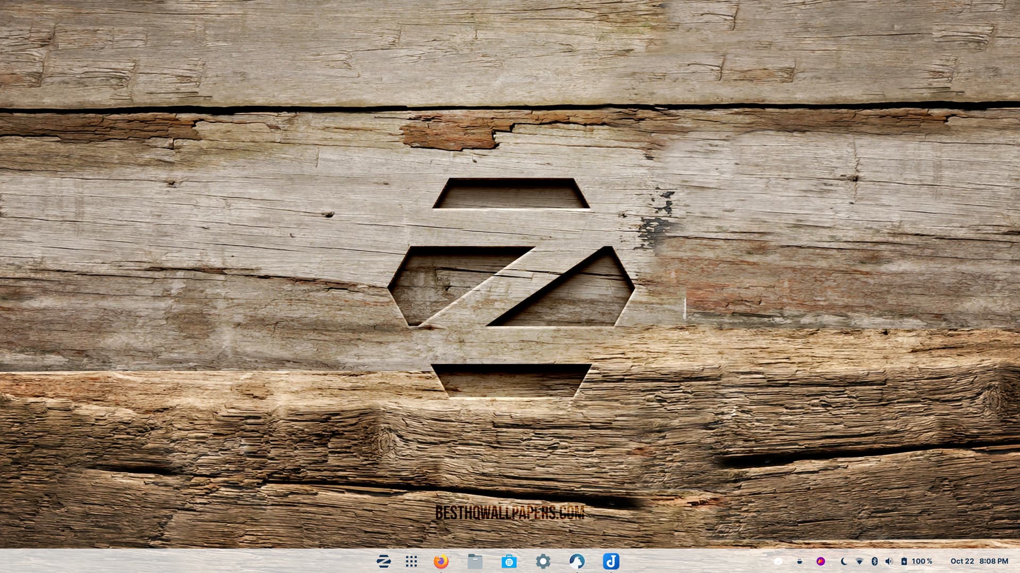1020x573 pixels.
Task: Open the Bluetooth indicator
Action: (874, 561)
